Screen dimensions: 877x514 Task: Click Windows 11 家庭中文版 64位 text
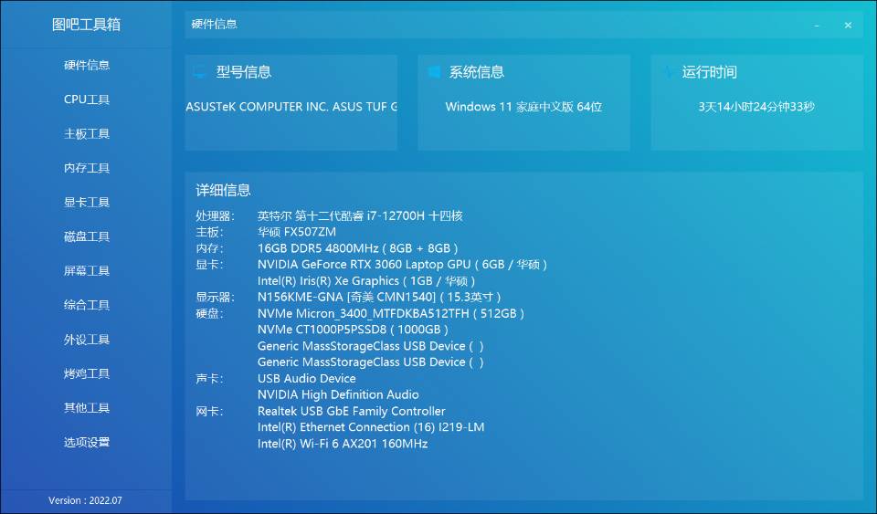[523, 107]
